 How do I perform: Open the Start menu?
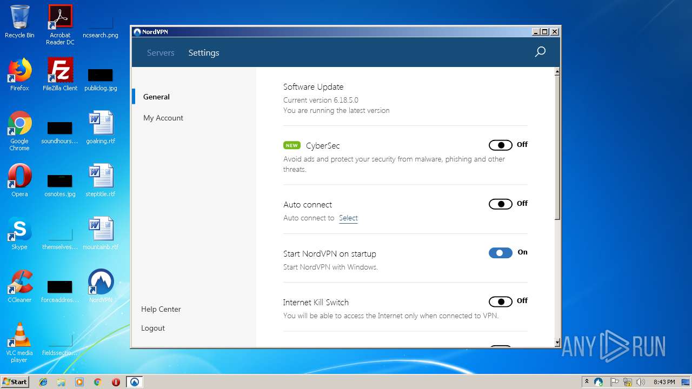pyautogui.click(x=15, y=381)
